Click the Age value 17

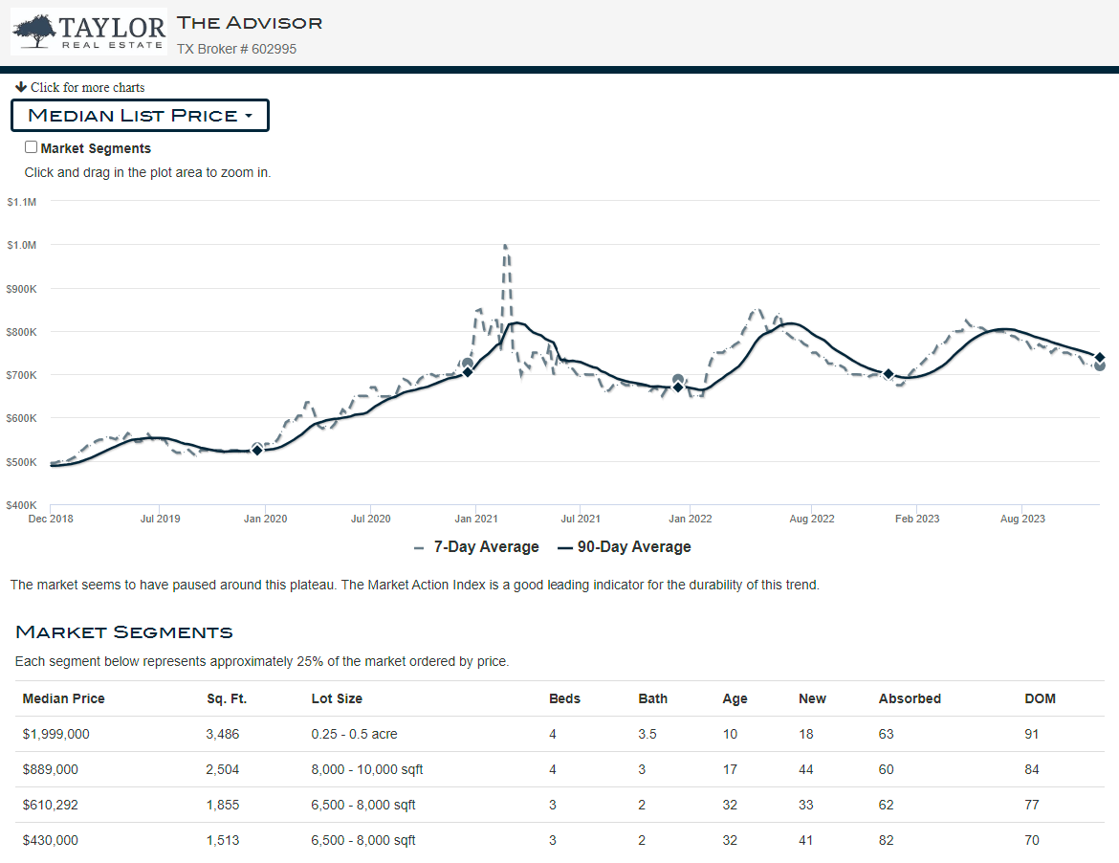[x=730, y=769]
